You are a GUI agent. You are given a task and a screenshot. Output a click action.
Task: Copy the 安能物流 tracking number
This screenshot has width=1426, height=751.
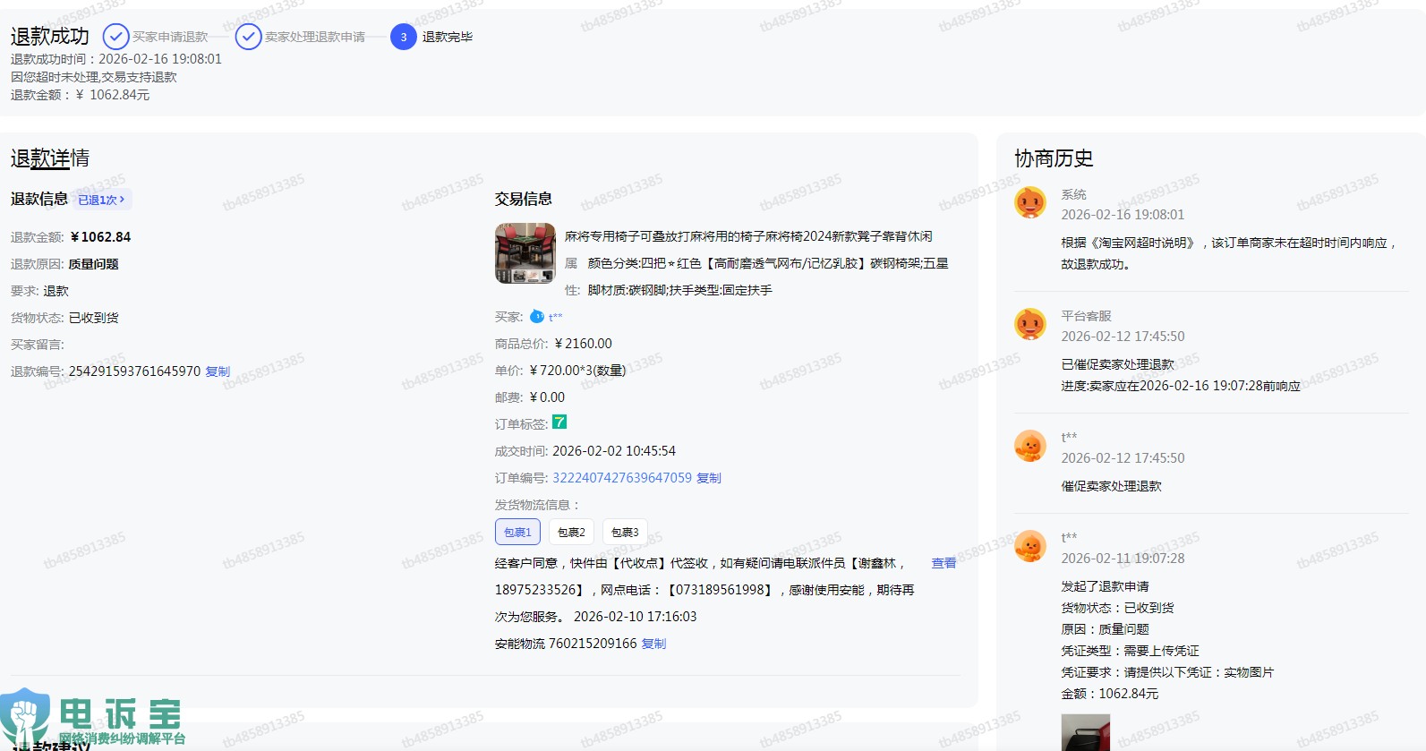coord(653,644)
